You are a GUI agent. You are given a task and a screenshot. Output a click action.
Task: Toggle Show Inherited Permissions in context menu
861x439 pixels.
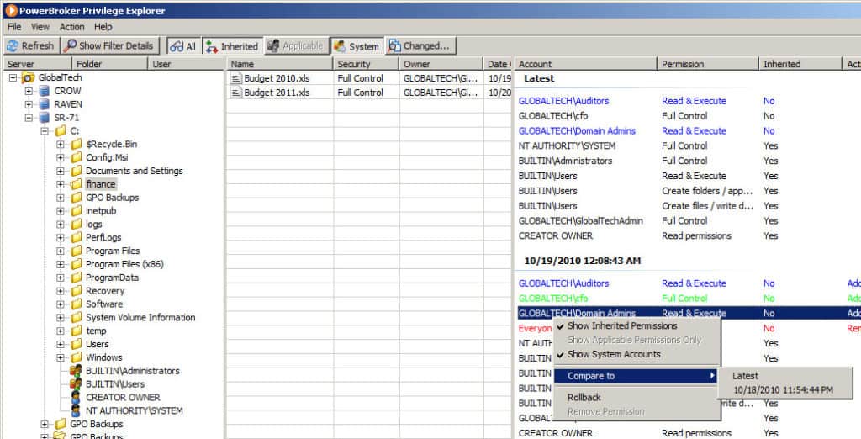(637, 325)
